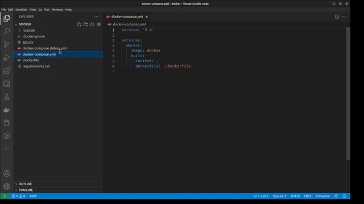Open the Go menu
The height and width of the screenshot is (204, 364).
click(40, 10)
